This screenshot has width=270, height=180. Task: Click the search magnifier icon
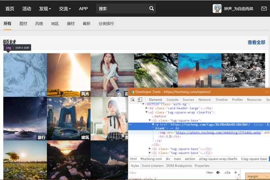coord(152,9)
